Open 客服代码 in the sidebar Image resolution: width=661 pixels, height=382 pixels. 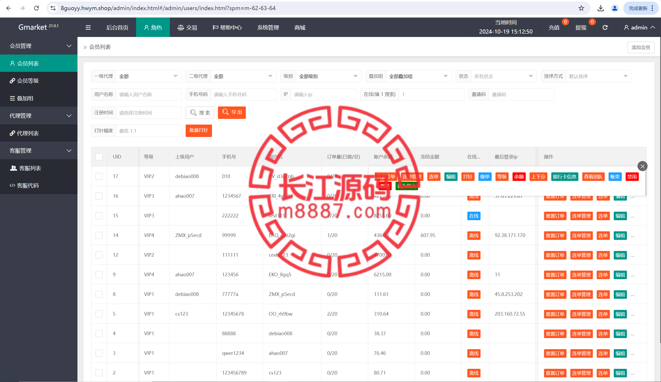[39, 185]
